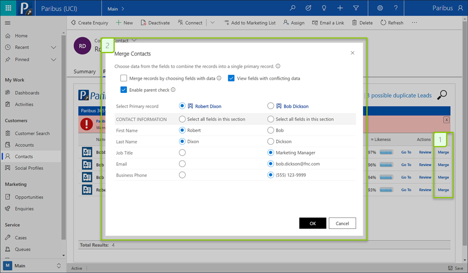The width and height of the screenshot is (468, 273).
Task: Open the Connect dropdown arrow
Action: (213, 23)
